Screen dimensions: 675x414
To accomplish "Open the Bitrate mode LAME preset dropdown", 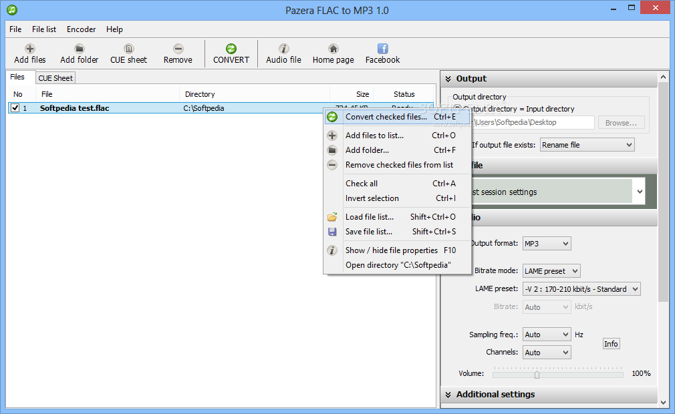I will (x=551, y=271).
